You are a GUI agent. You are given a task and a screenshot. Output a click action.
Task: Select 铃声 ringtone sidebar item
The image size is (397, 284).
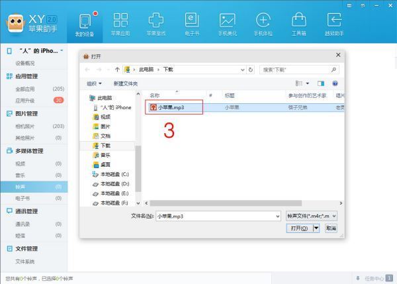click(x=34, y=187)
